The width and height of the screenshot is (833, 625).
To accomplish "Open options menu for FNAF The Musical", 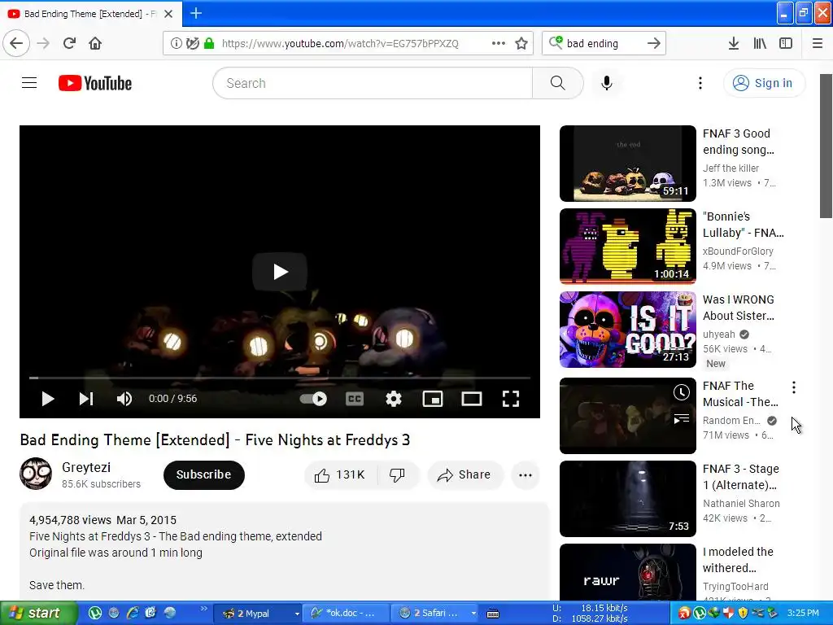I will tap(794, 387).
